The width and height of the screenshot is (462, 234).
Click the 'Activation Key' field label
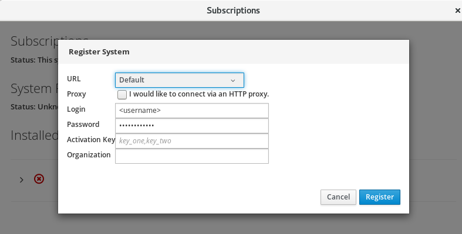tap(90, 140)
